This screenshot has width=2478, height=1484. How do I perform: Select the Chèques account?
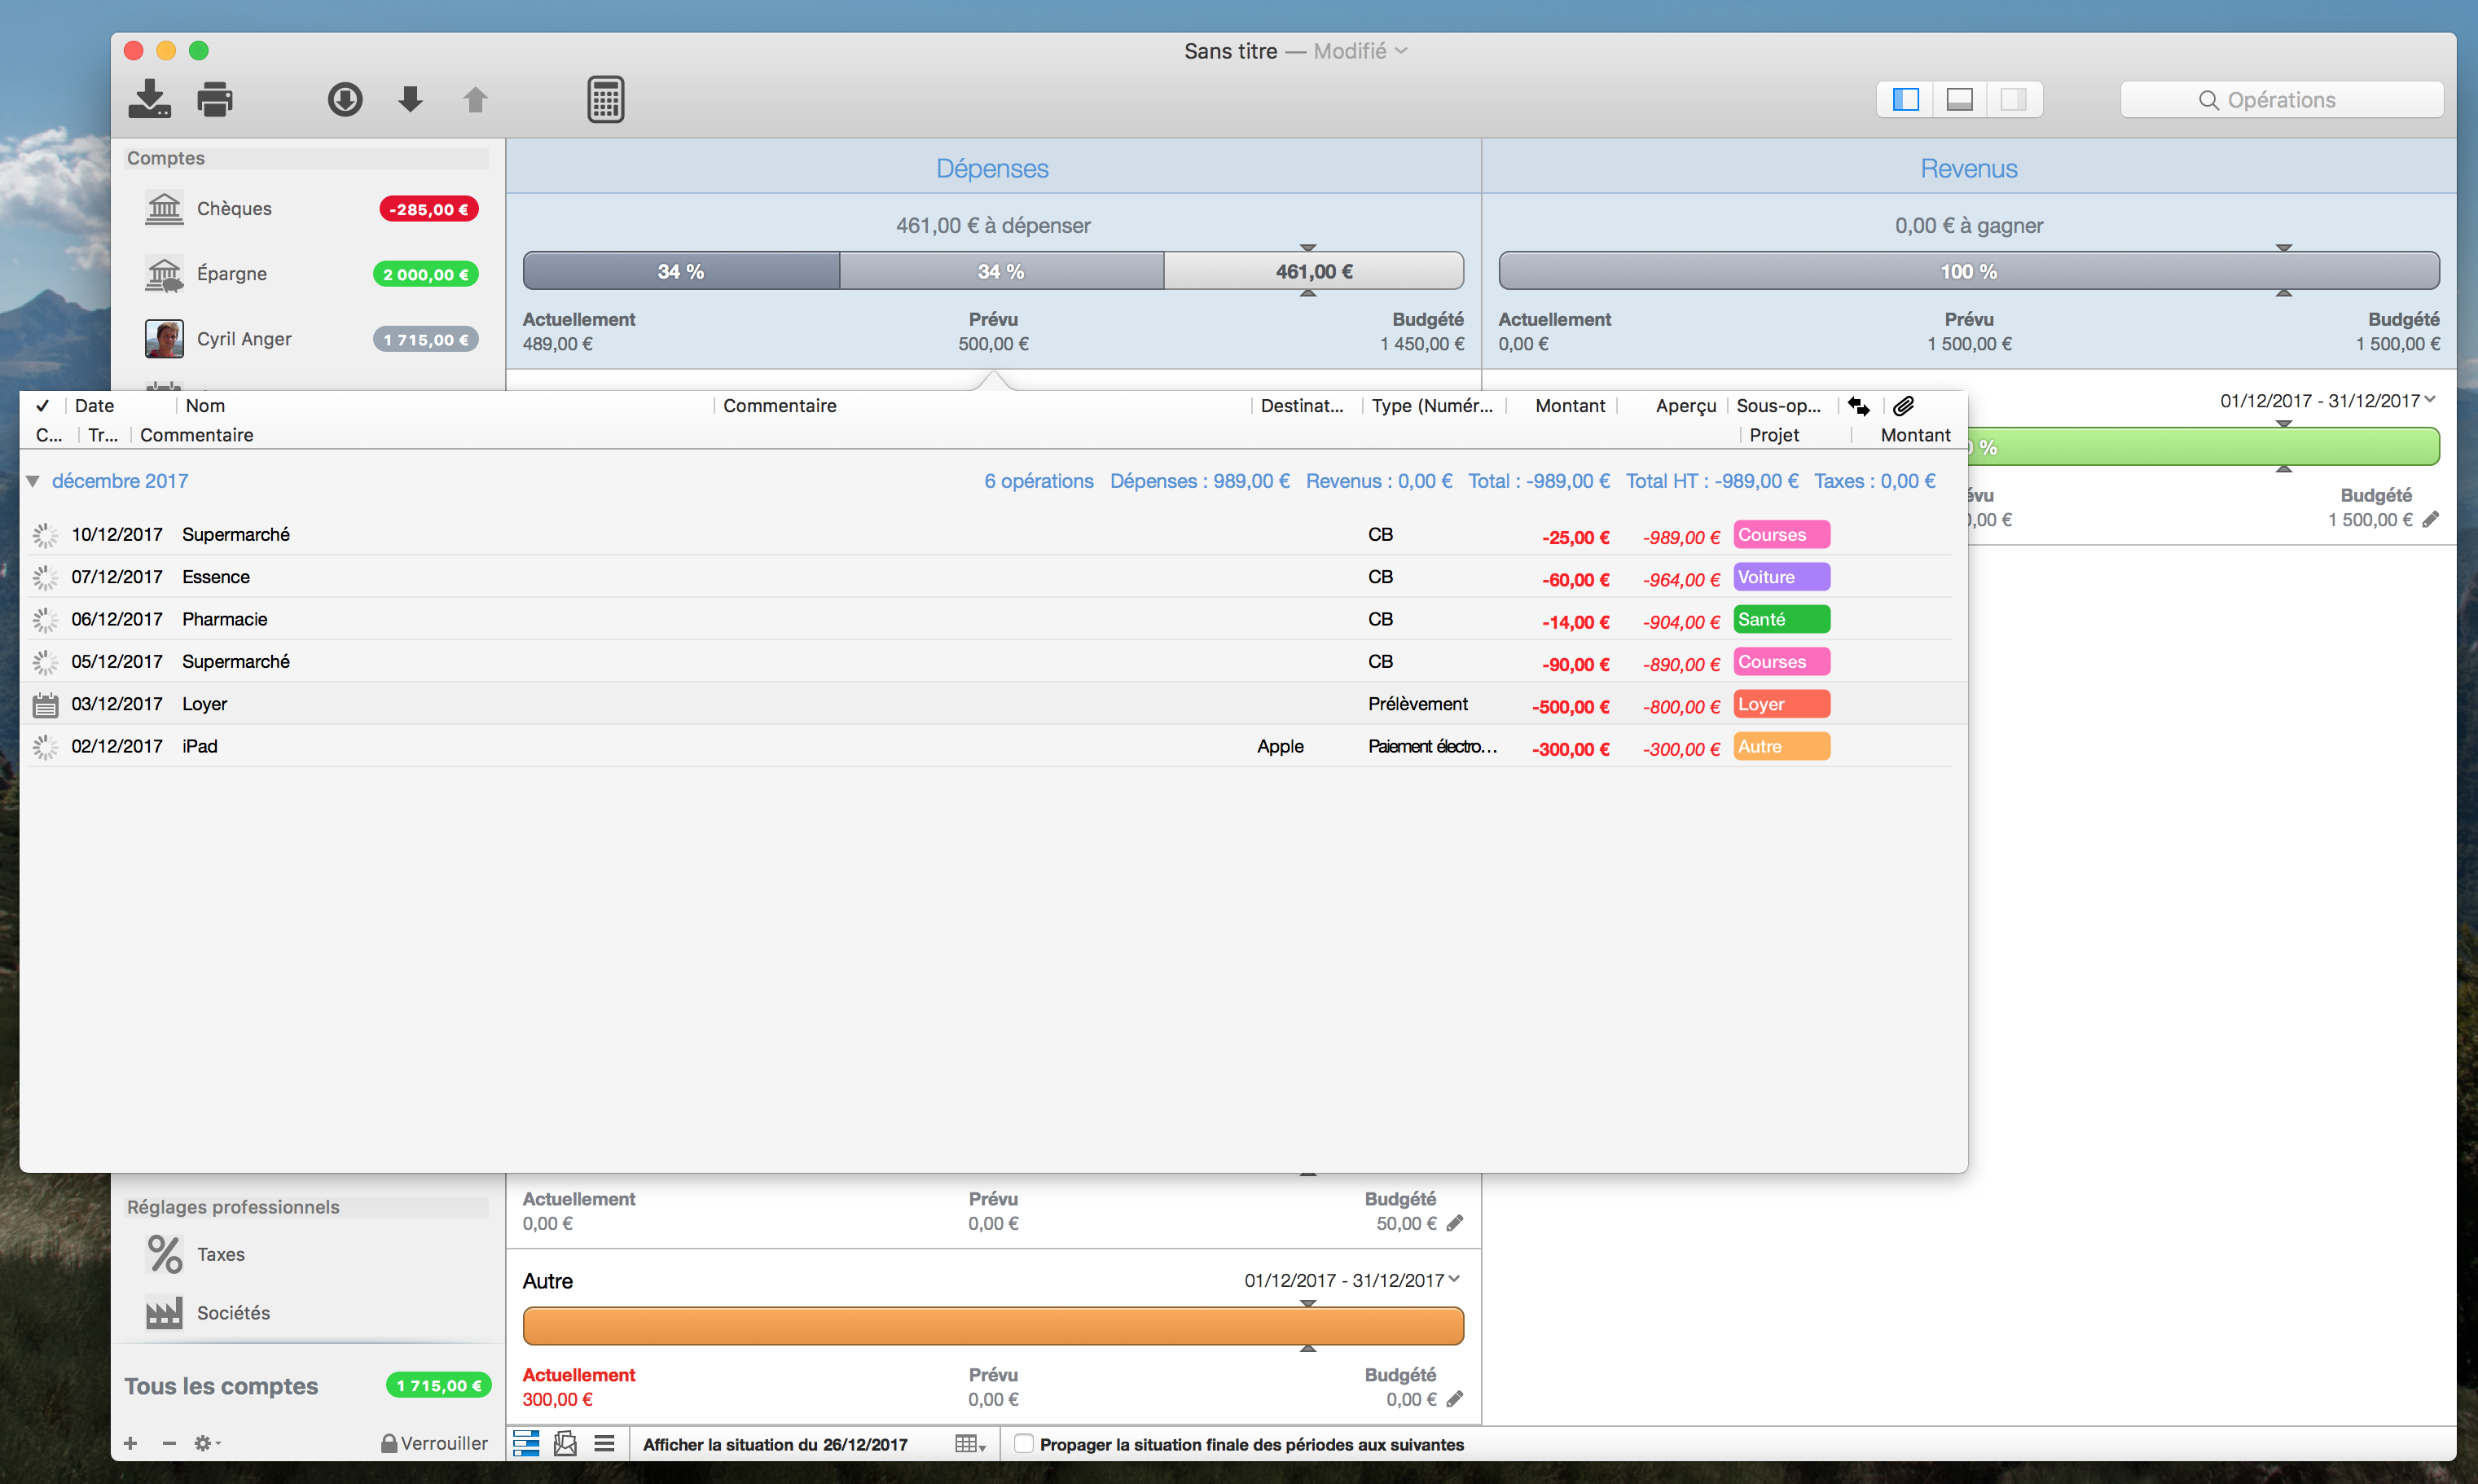pos(309,208)
